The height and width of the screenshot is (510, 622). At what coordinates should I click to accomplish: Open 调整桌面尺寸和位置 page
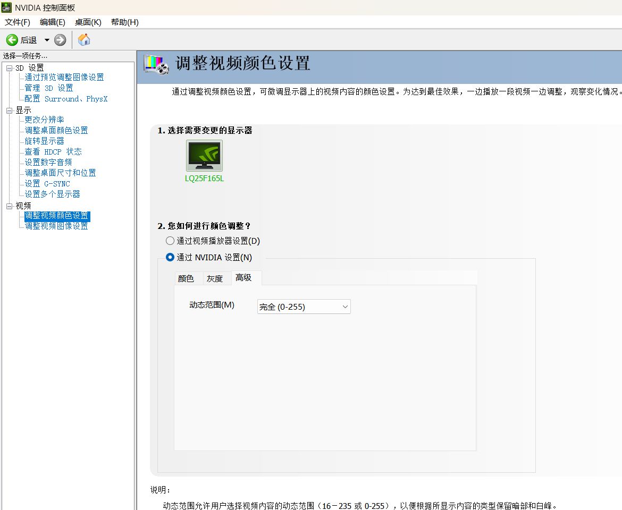click(x=60, y=173)
